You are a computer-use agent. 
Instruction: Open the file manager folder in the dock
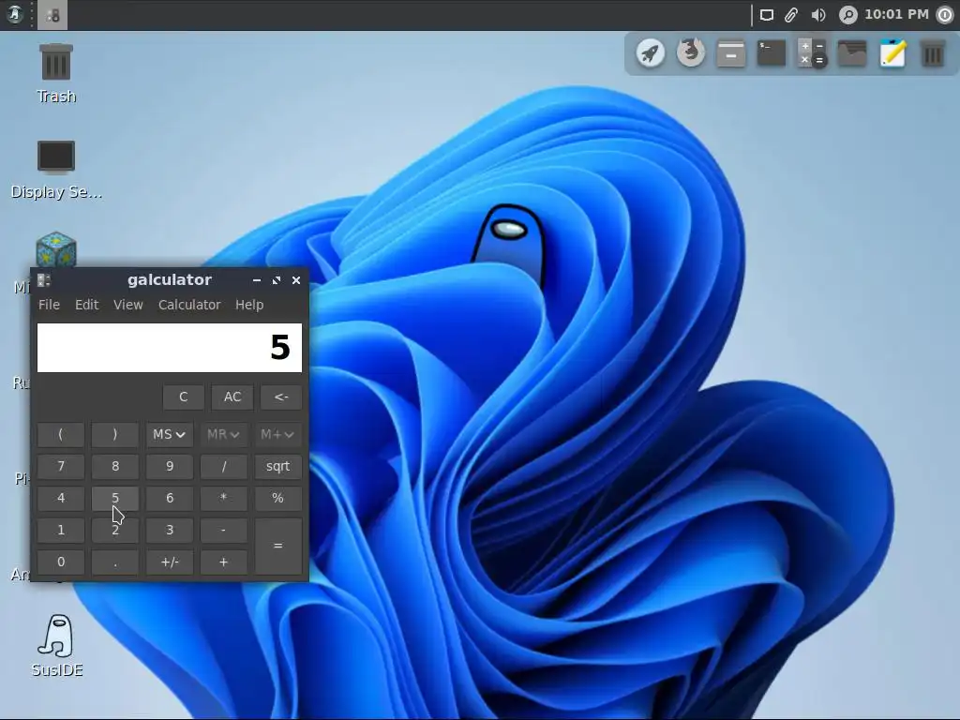852,53
